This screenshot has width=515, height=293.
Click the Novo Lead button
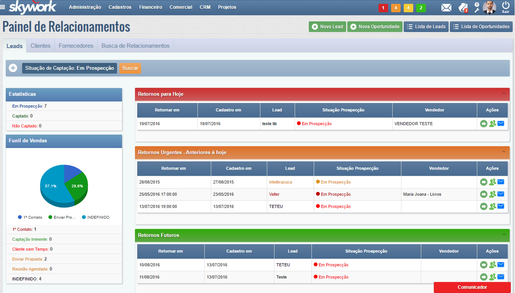click(327, 27)
